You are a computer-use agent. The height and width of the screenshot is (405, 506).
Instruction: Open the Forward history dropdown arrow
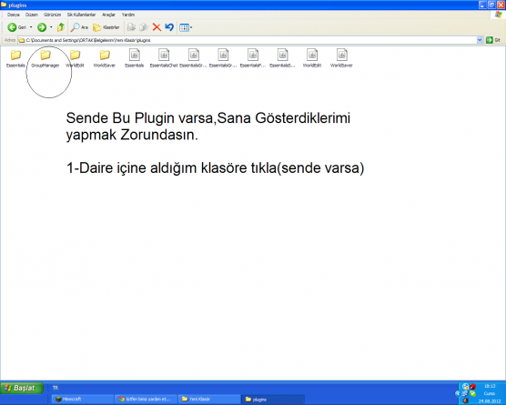51,27
